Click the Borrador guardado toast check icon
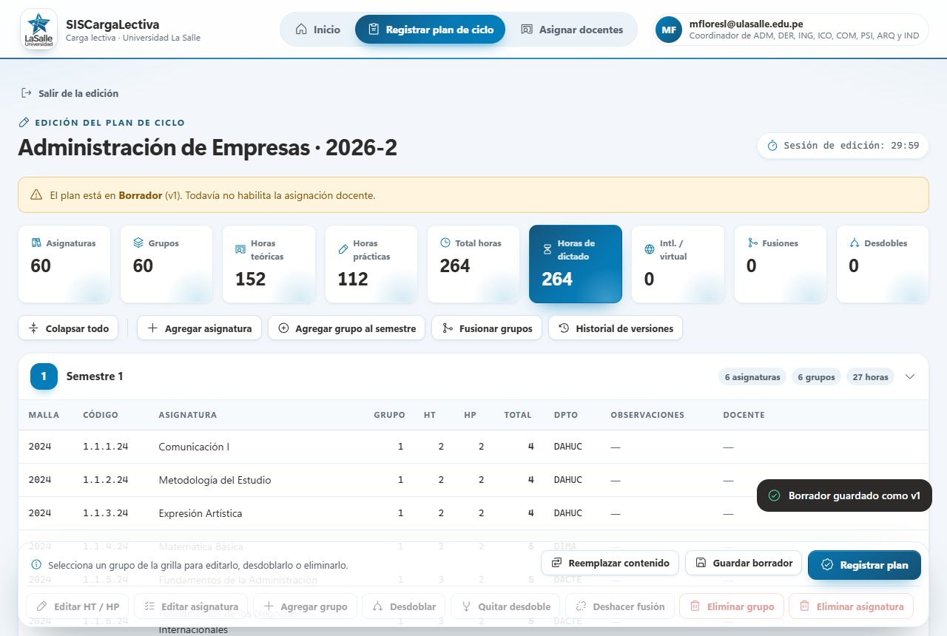The height and width of the screenshot is (636, 947). tap(775, 495)
